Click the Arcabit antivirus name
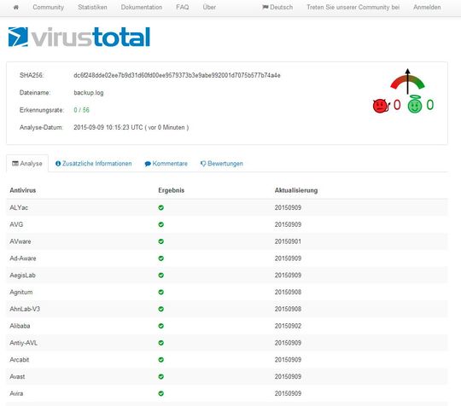Image resolution: width=461 pixels, height=406 pixels. (x=20, y=360)
